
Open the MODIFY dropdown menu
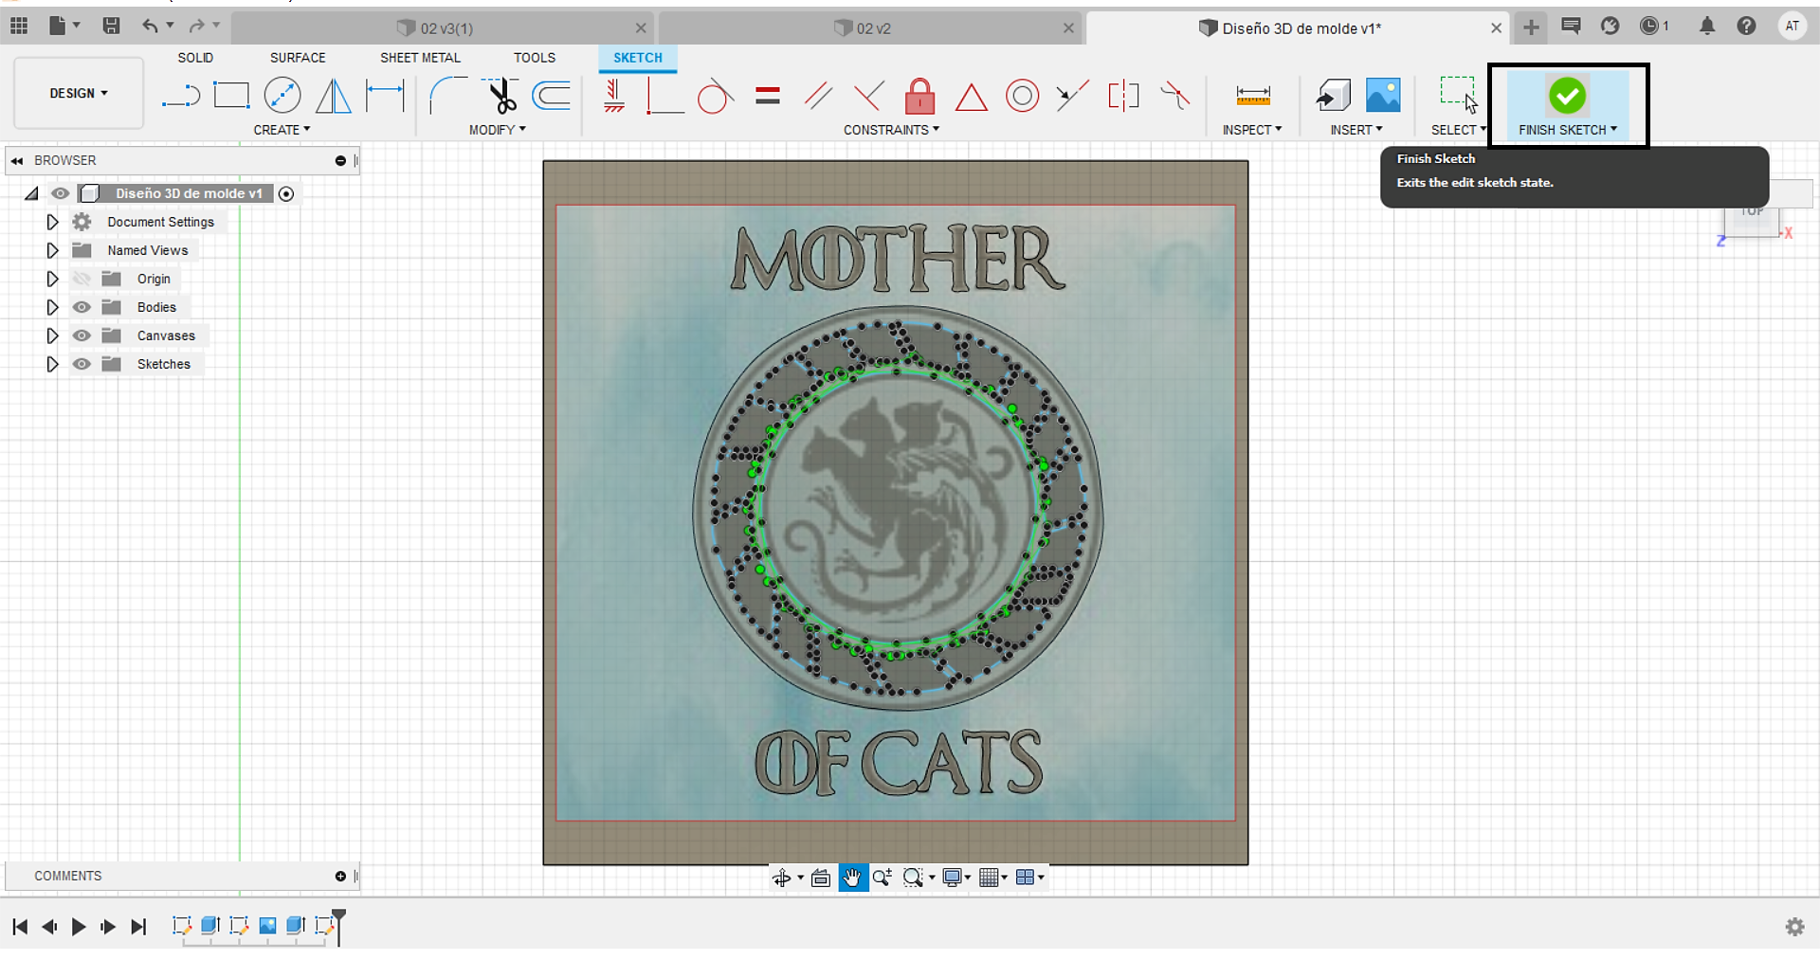pyautogui.click(x=497, y=130)
